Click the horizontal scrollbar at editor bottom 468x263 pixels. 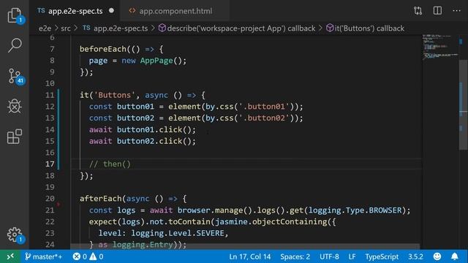pos(245,246)
